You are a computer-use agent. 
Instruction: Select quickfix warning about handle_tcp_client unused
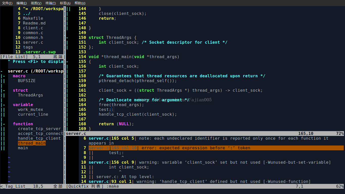(200, 182)
